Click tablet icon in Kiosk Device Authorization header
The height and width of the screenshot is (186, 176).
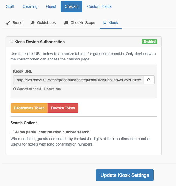click(12, 42)
